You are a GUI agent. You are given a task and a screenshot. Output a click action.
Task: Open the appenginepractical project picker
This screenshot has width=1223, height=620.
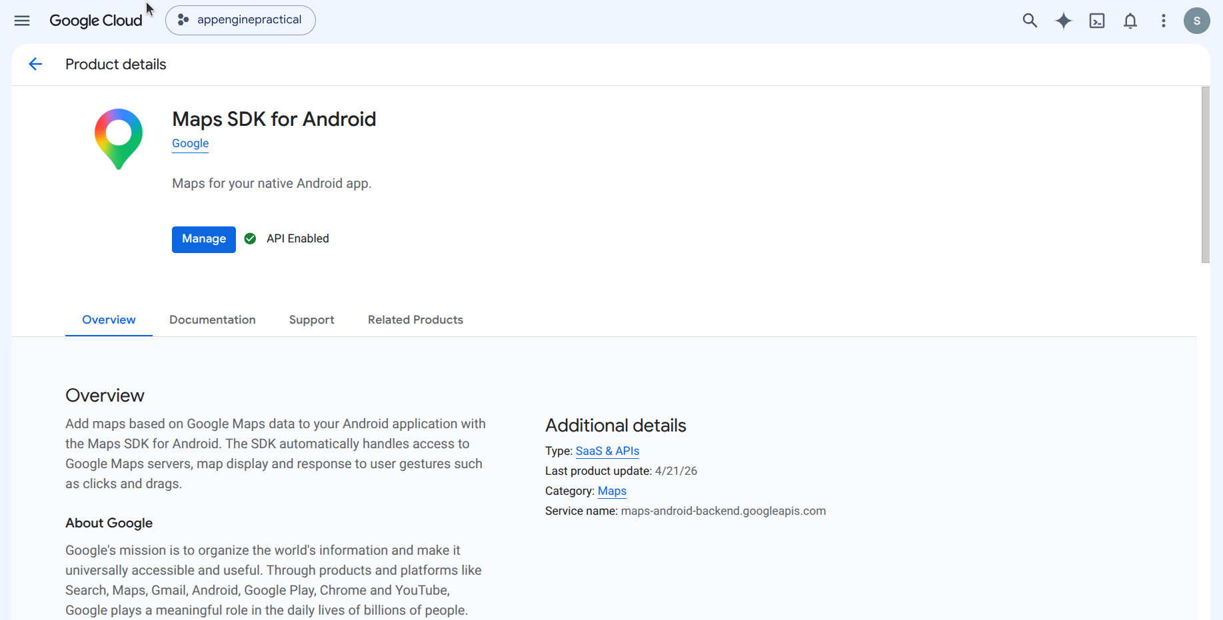[241, 20]
